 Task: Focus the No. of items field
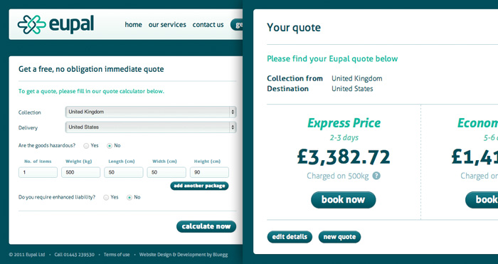[x=38, y=172]
